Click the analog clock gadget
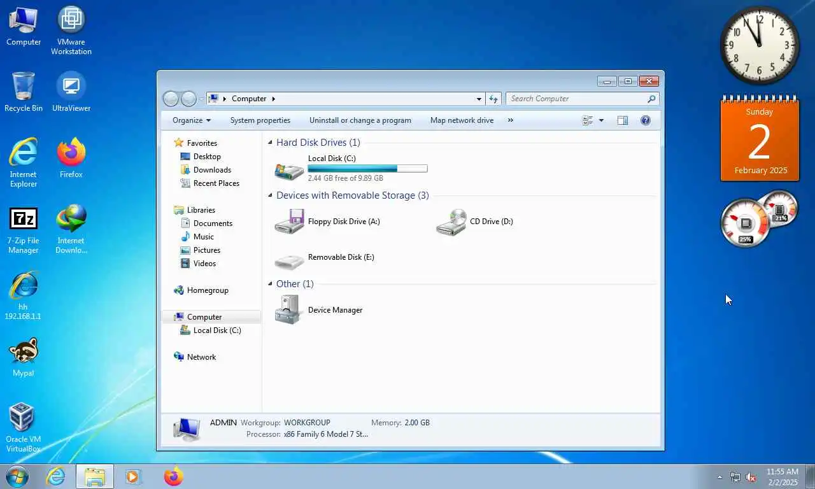The width and height of the screenshot is (815, 489). [x=760, y=45]
